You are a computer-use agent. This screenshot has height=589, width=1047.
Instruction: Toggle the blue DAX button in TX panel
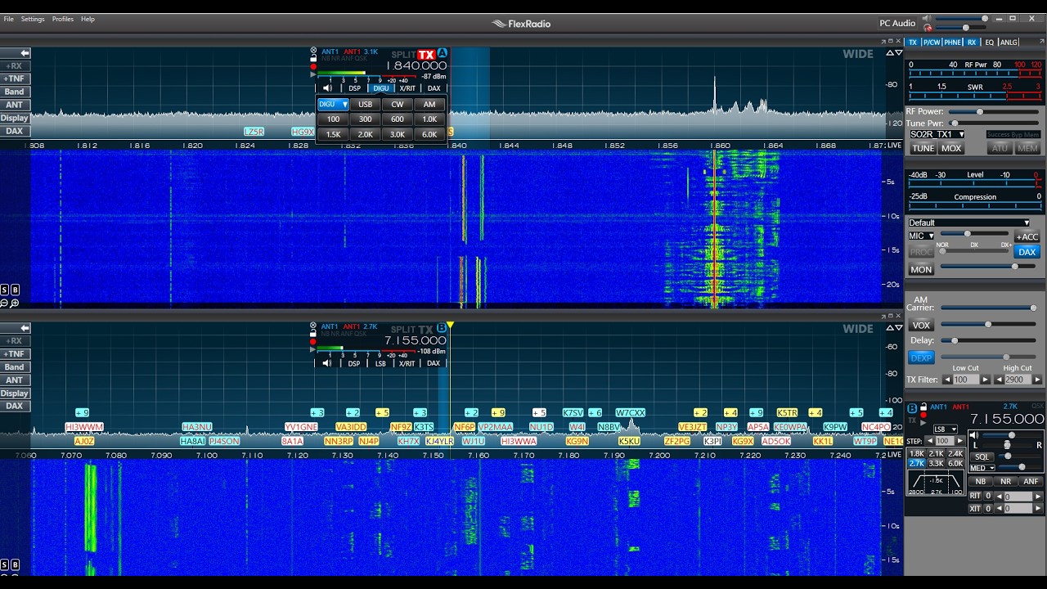[x=1027, y=252]
